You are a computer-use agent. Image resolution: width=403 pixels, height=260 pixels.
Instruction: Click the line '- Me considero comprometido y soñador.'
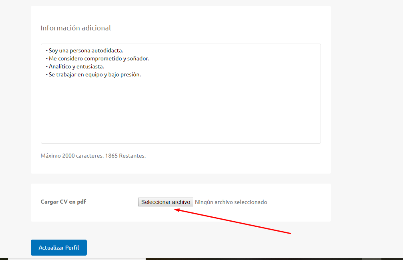coord(97,58)
